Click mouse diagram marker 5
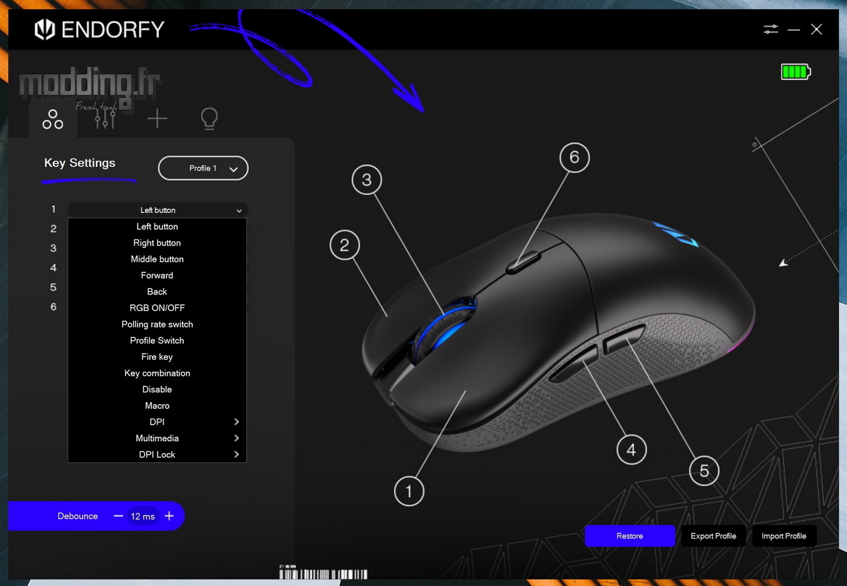Image resolution: width=847 pixels, height=586 pixels. point(704,470)
